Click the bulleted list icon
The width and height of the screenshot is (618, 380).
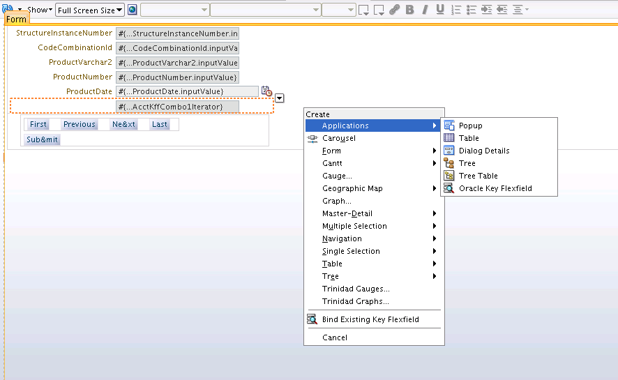pyautogui.click(x=472, y=10)
